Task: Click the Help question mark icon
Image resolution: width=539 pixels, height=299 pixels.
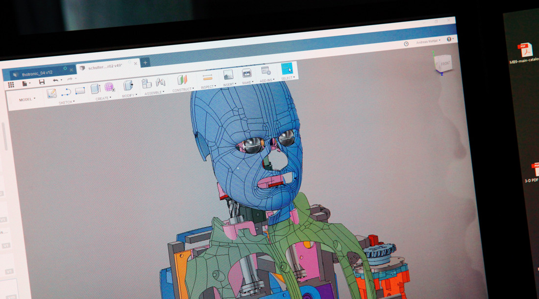Action: pyautogui.click(x=449, y=39)
